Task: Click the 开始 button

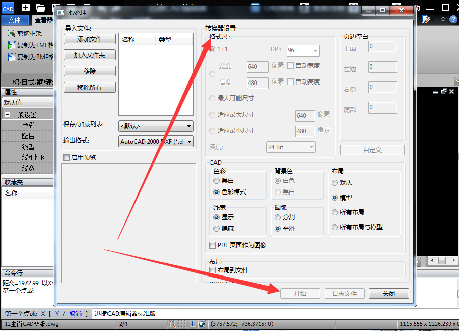Action: click(x=300, y=293)
